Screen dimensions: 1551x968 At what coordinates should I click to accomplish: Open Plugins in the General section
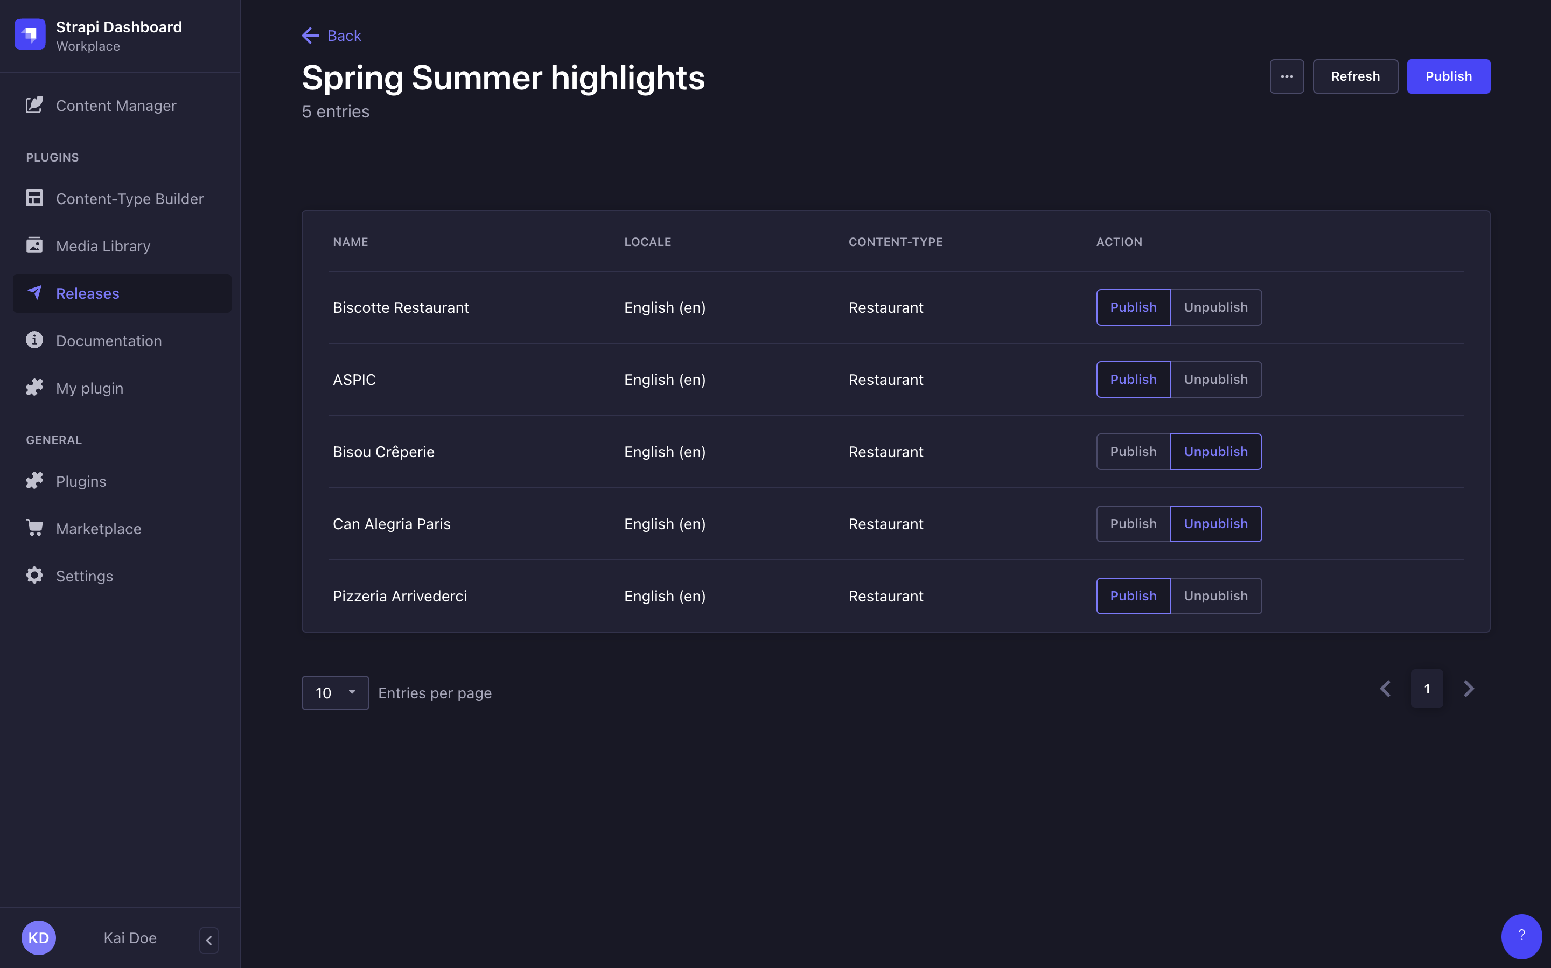pos(81,481)
